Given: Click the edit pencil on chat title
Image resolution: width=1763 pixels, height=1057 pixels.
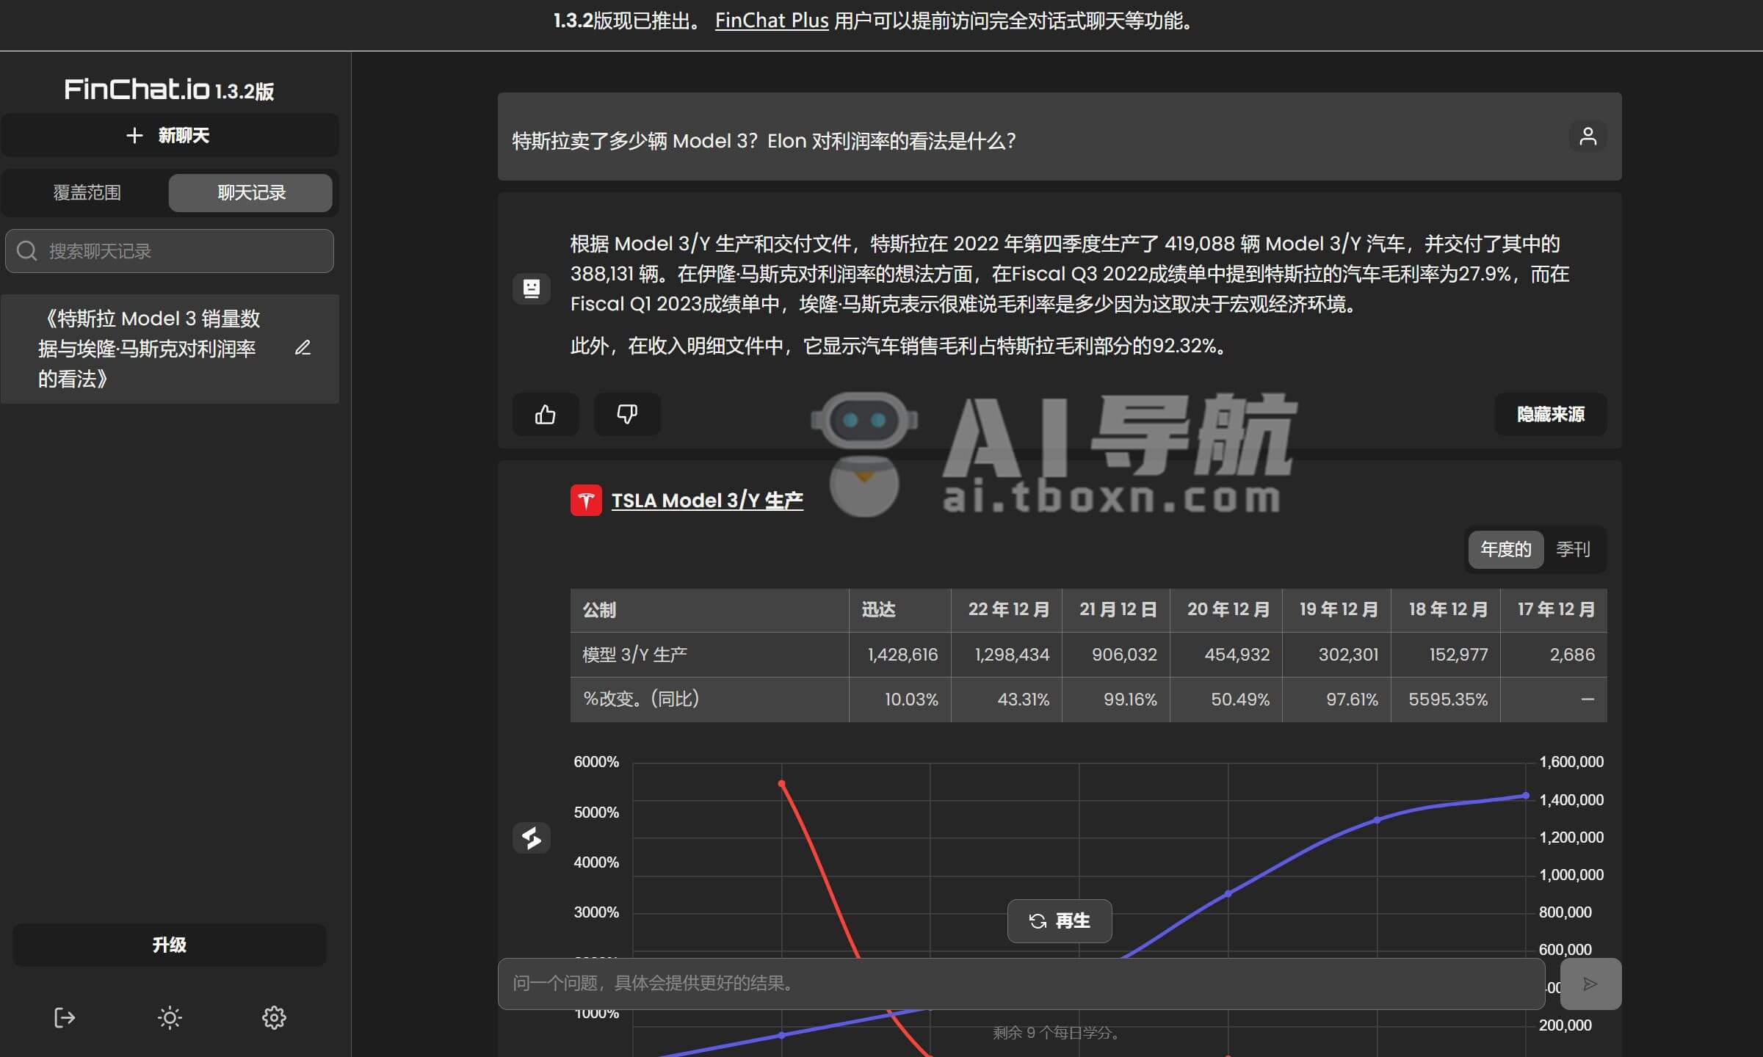Looking at the screenshot, I should coord(303,348).
